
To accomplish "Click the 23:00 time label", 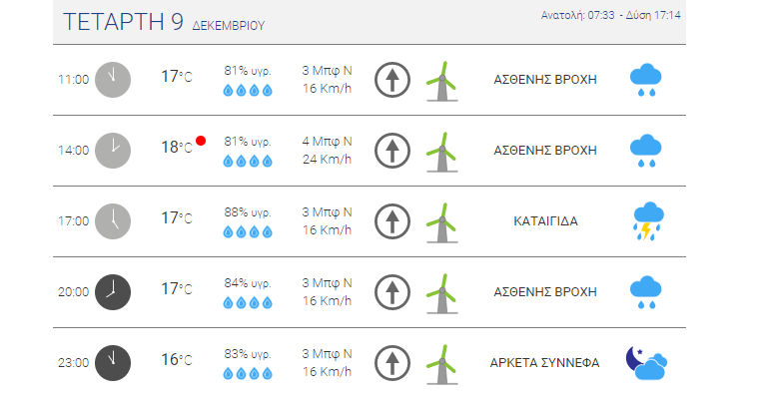I will click(73, 363).
